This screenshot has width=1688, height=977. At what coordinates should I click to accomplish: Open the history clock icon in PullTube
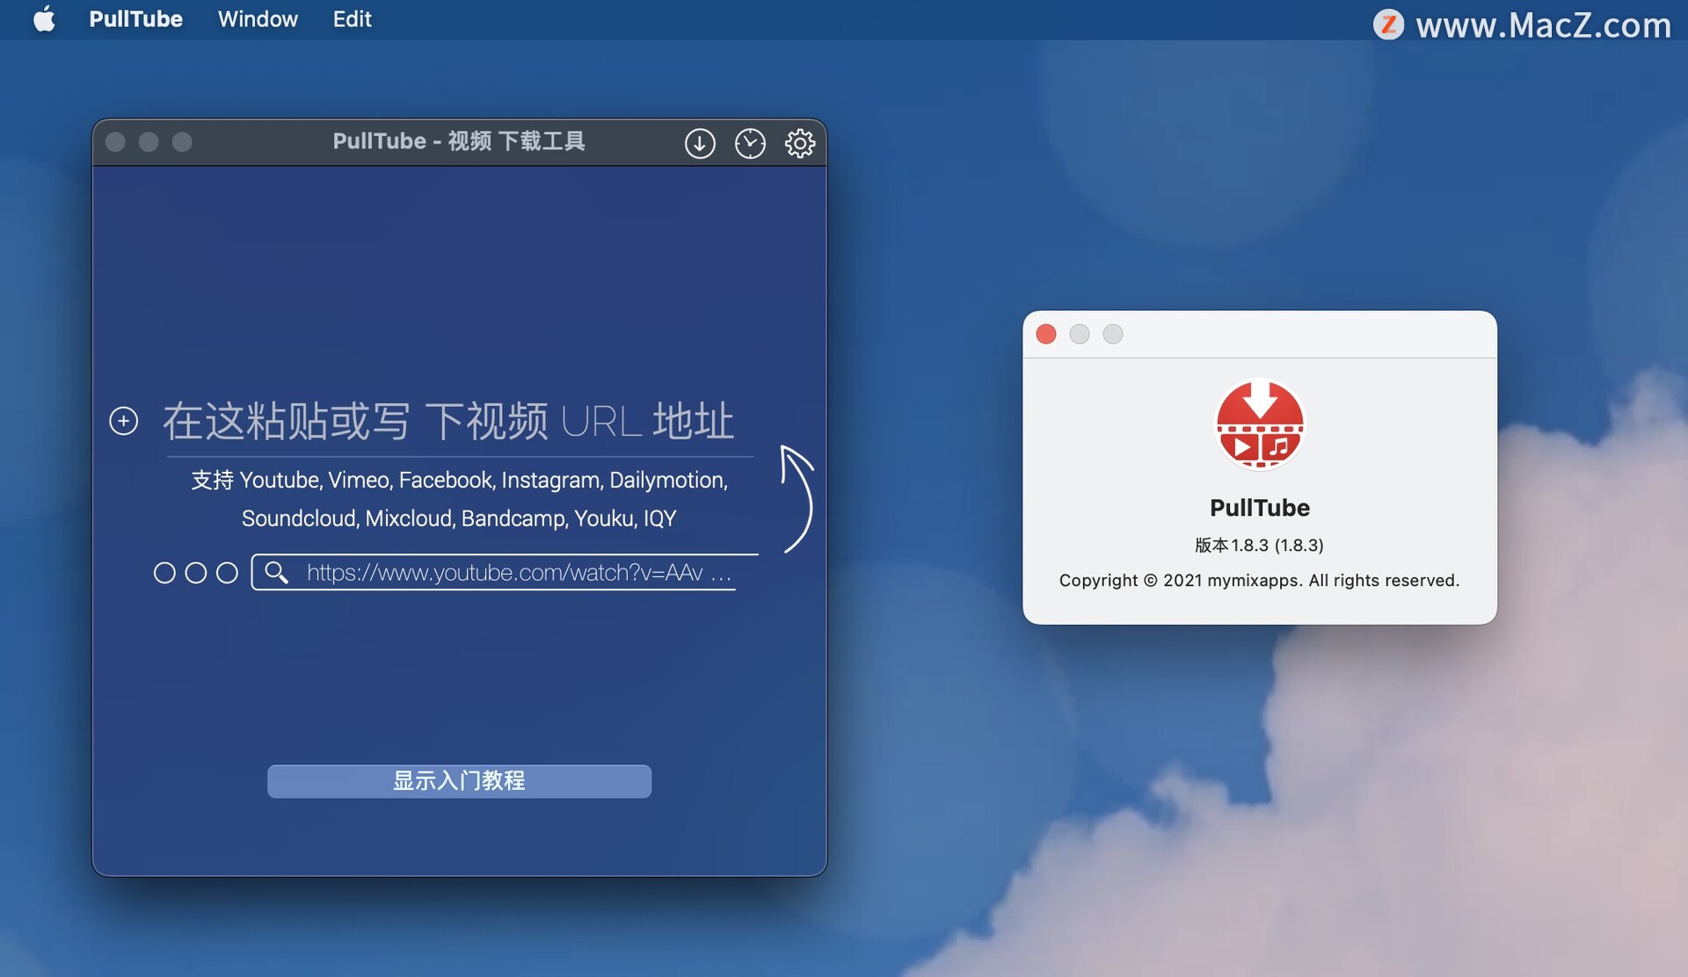(x=750, y=142)
